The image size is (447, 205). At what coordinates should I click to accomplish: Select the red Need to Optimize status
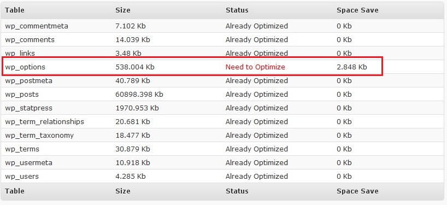(x=255, y=67)
